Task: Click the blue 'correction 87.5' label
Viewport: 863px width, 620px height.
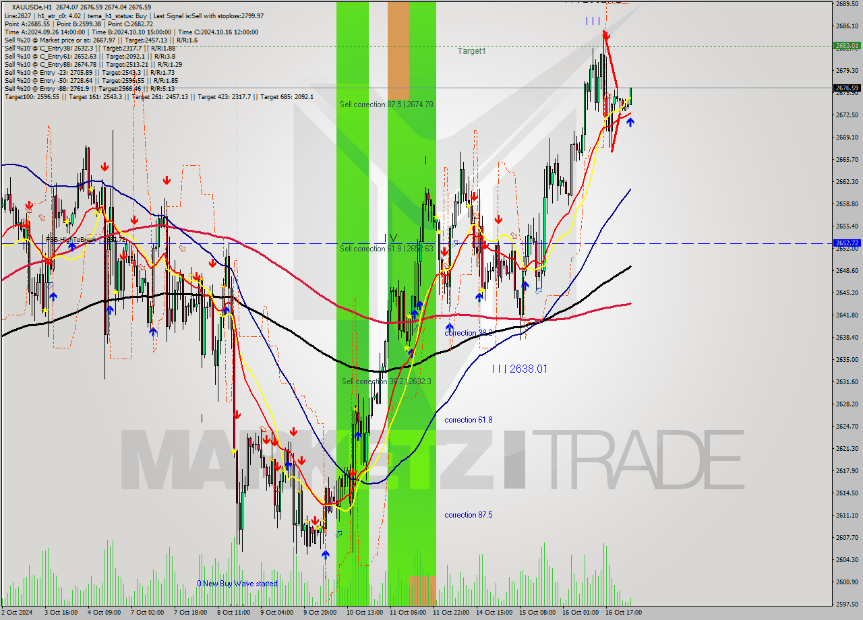Action: pos(469,515)
